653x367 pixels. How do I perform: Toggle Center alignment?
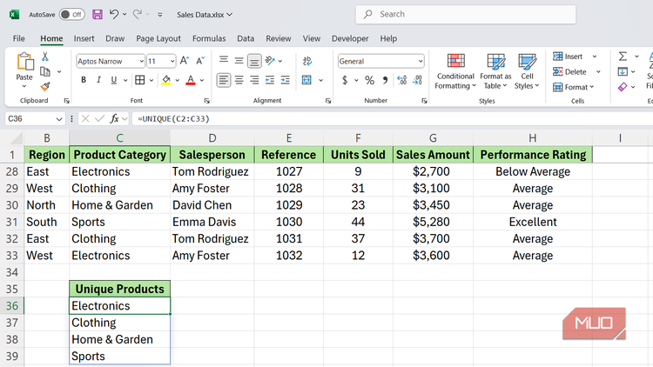(x=239, y=80)
